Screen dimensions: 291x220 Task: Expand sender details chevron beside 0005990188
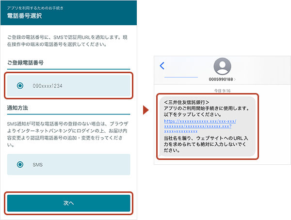pos(236,79)
